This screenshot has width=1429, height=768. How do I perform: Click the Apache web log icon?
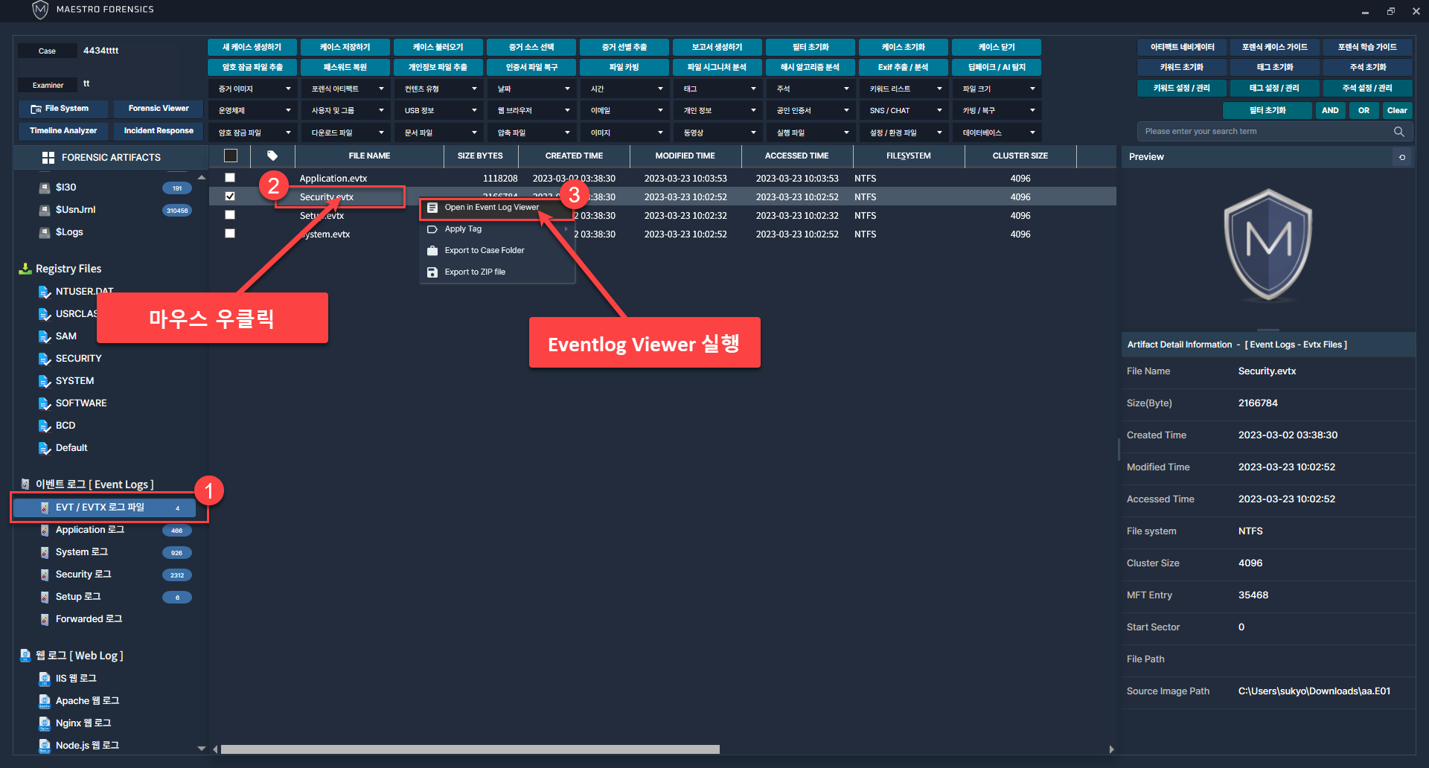pyautogui.click(x=45, y=701)
